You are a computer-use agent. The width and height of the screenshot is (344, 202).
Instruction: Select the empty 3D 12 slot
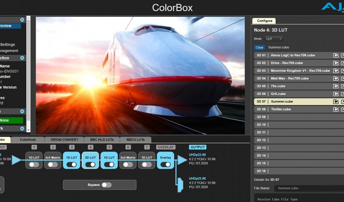[x=299, y=140]
